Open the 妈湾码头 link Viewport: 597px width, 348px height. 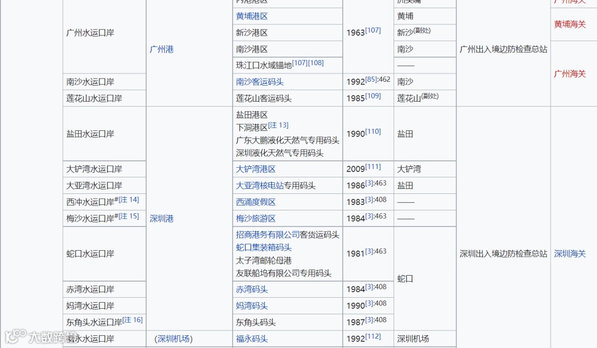pyautogui.click(x=252, y=305)
